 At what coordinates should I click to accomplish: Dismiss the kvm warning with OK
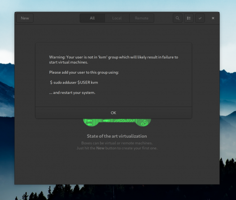(x=114, y=113)
